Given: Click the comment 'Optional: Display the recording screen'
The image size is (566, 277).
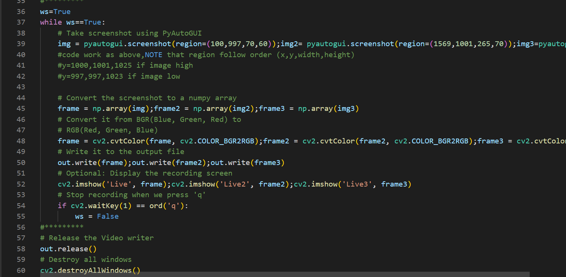Looking at the screenshot, I should [x=150, y=173].
